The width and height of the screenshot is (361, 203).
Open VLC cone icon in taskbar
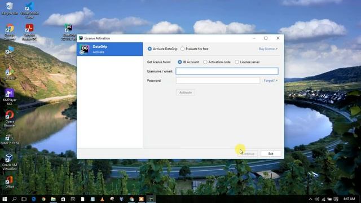point(102,199)
